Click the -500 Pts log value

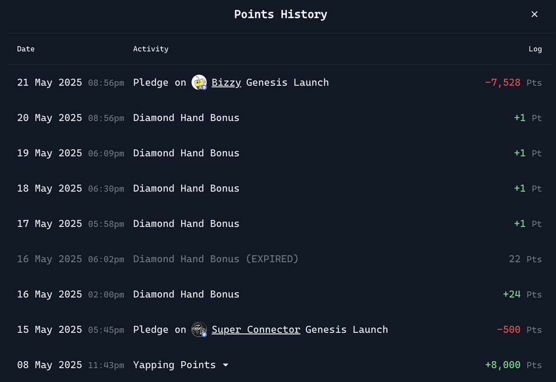[519, 330]
